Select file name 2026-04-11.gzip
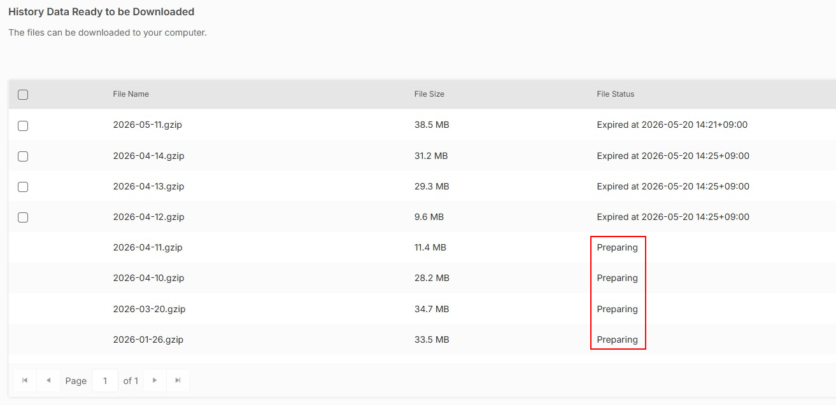 coord(148,247)
